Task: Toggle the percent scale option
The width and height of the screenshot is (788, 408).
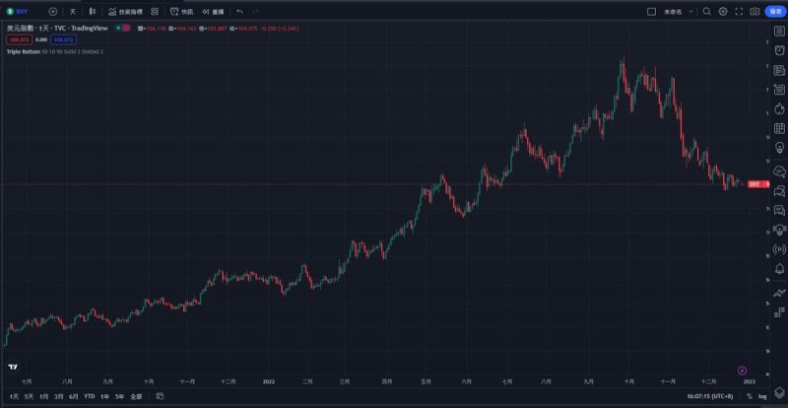Action: point(749,396)
